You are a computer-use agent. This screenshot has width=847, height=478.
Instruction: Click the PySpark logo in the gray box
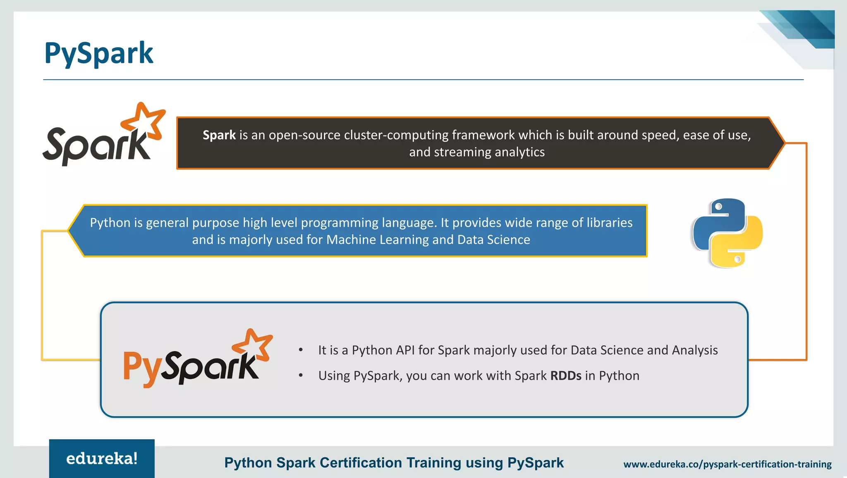point(198,358)
